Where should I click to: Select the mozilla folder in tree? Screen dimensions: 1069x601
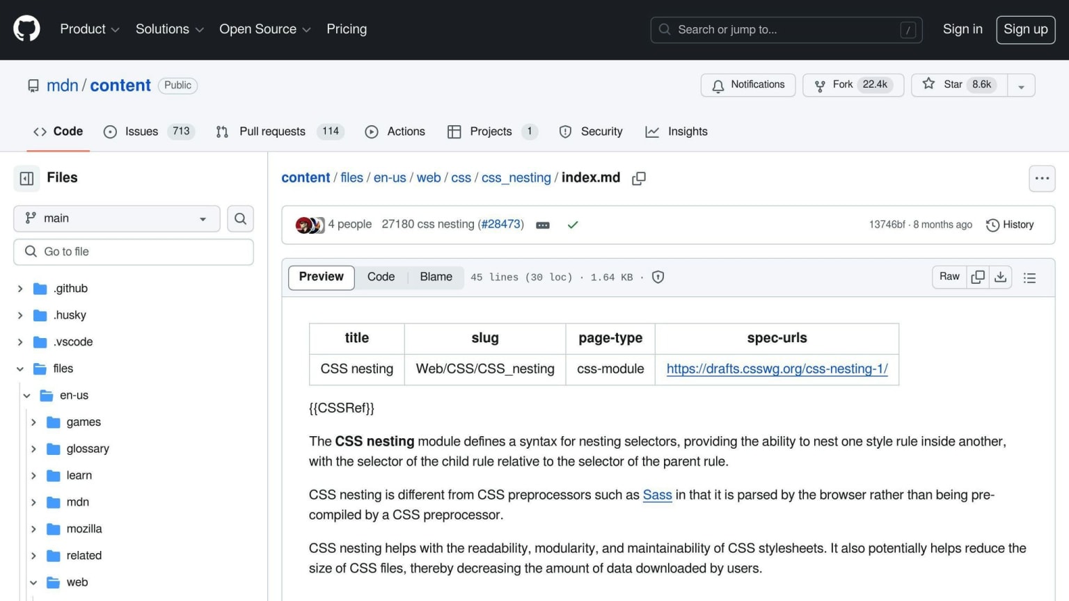pos(84,529)
